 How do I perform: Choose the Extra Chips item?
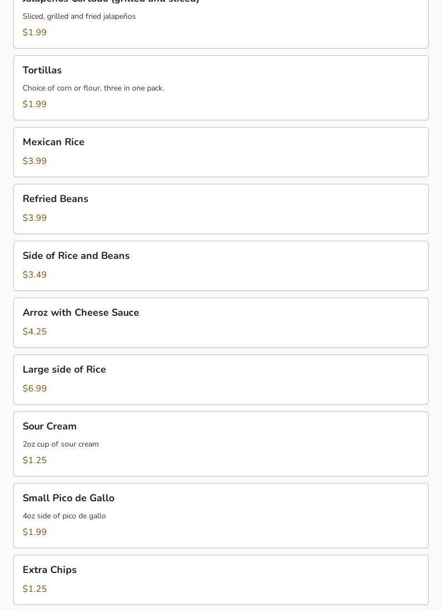221,580
